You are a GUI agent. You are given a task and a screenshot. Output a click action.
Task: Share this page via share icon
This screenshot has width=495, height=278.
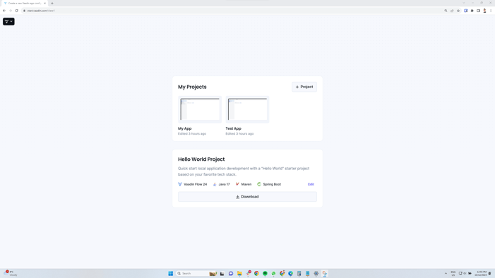(x=452, y=11)
